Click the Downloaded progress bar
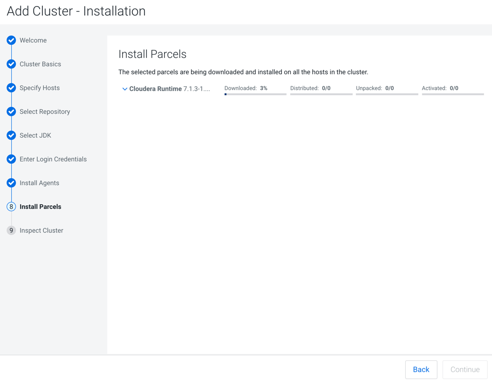The height and width of the screenshot is (381, 492). click(255, 94)
